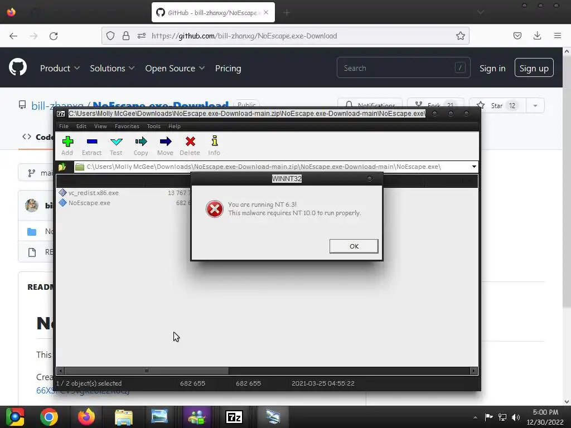Click the Add button in 7-Zip toolbar

click(67, 146)
